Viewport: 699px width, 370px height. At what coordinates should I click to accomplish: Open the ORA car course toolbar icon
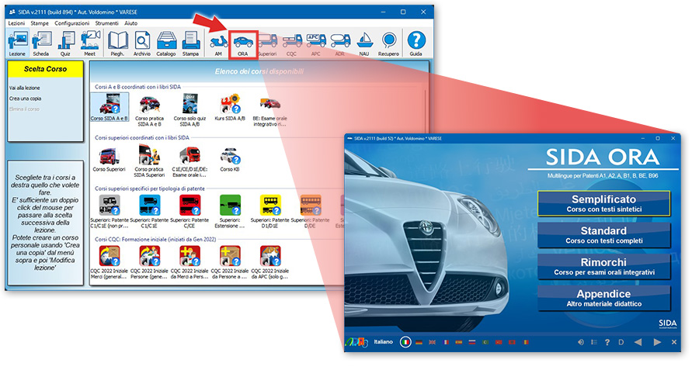[242, 43]
